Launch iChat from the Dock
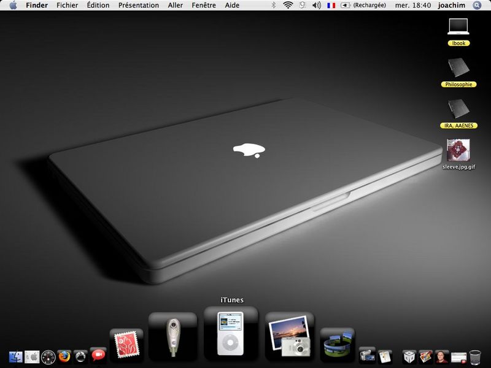Viewport: 491px width, 368px height. pyautogui.click(x=98, y=355)
